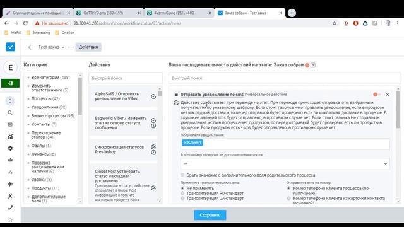Switch to the 4VzmsG.png browser tab
The width and height of the screenshot is (404, 227).
179,13
